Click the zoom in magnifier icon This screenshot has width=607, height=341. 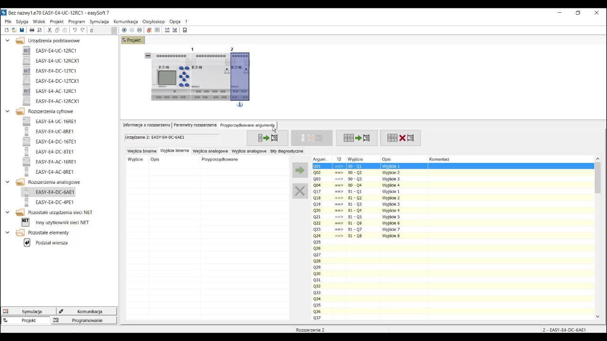pyautogui.click(x=124, y=30)
